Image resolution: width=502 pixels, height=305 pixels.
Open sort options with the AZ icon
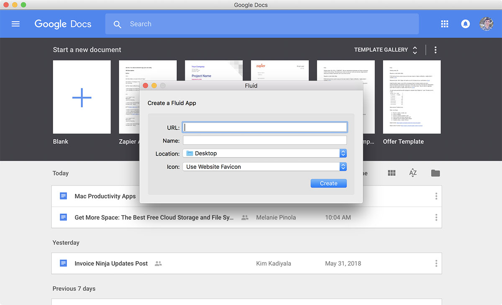coord(413,172)
